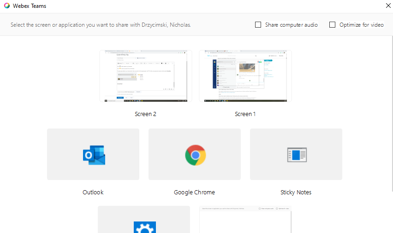Click the Webex Teams title text
This screenshot has width=393, height=233.
point(30,6)
